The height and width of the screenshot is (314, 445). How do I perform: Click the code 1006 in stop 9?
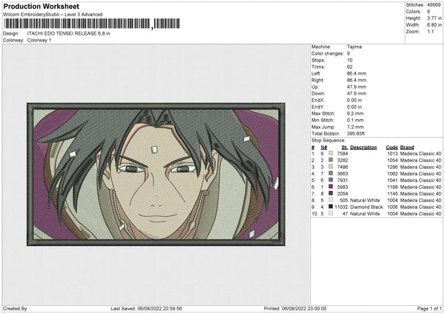pyautogui.click(x=392, y=207)
